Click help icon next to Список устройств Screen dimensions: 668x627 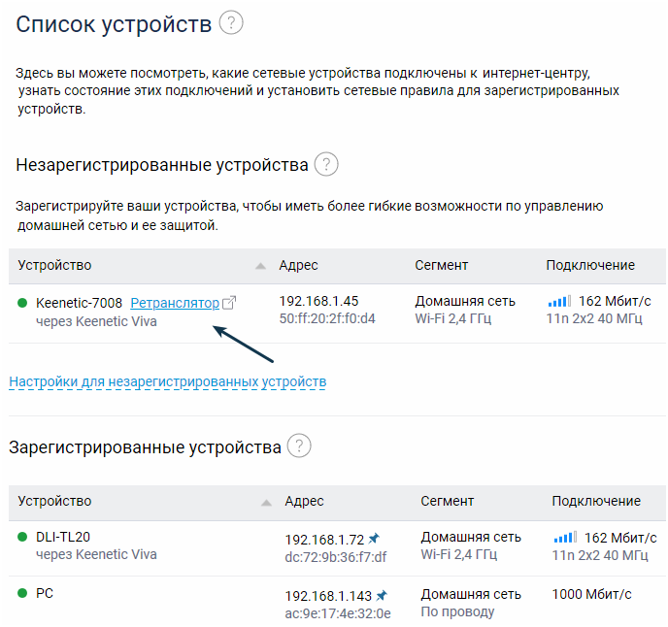click(231, 23)
